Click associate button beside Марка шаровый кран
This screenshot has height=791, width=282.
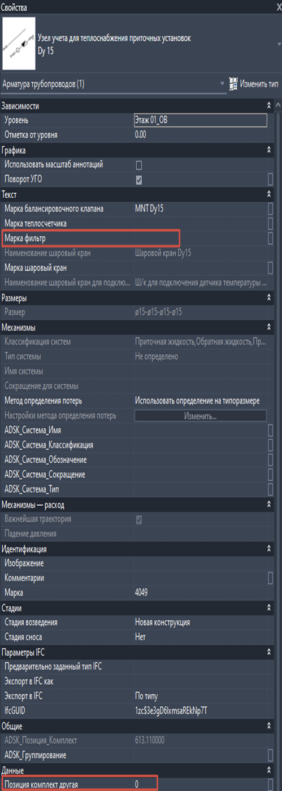click(x=271, y=267)
